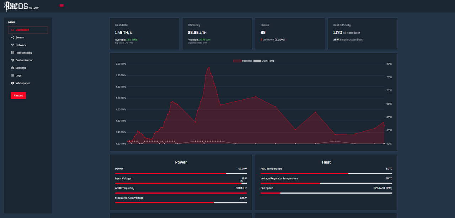Click the fan speed value "15% (480 RPM)"
455x218 pixels.
[383, 188]
